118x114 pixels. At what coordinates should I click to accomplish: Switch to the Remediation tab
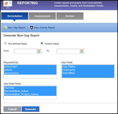tap(15, 16)
